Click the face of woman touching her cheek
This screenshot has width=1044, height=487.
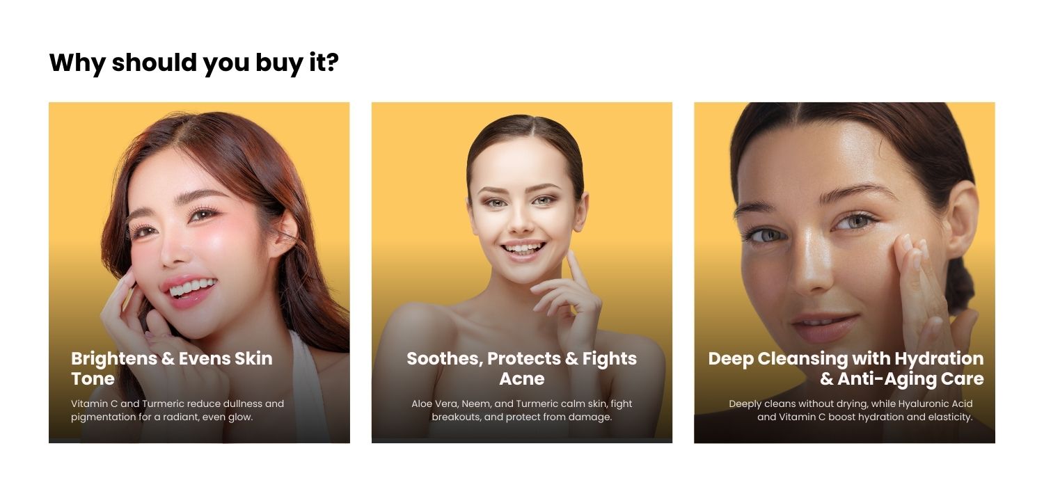pyautogui.click(x=828, y=237)
